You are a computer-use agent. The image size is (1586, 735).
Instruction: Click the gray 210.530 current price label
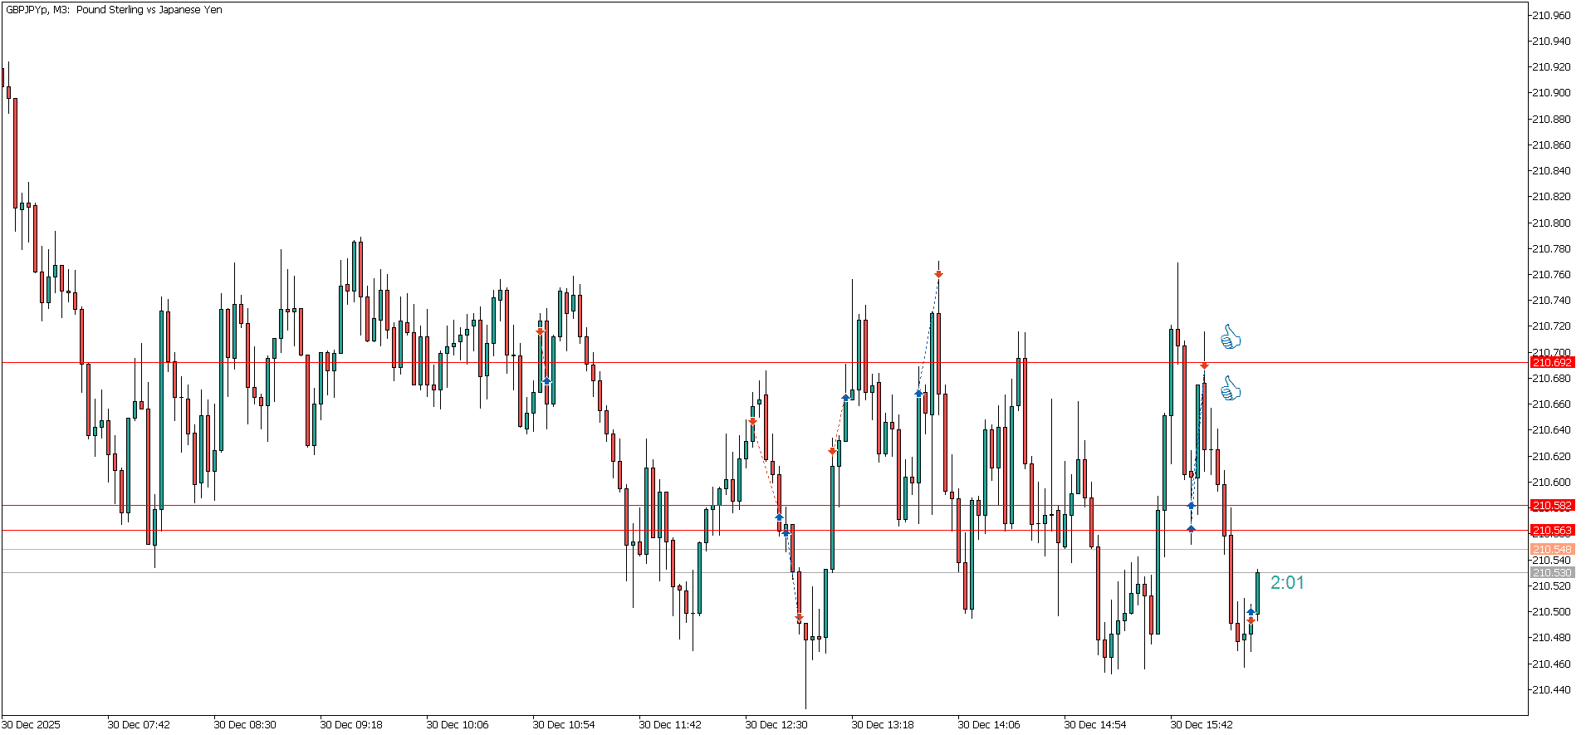(1551, 573)
